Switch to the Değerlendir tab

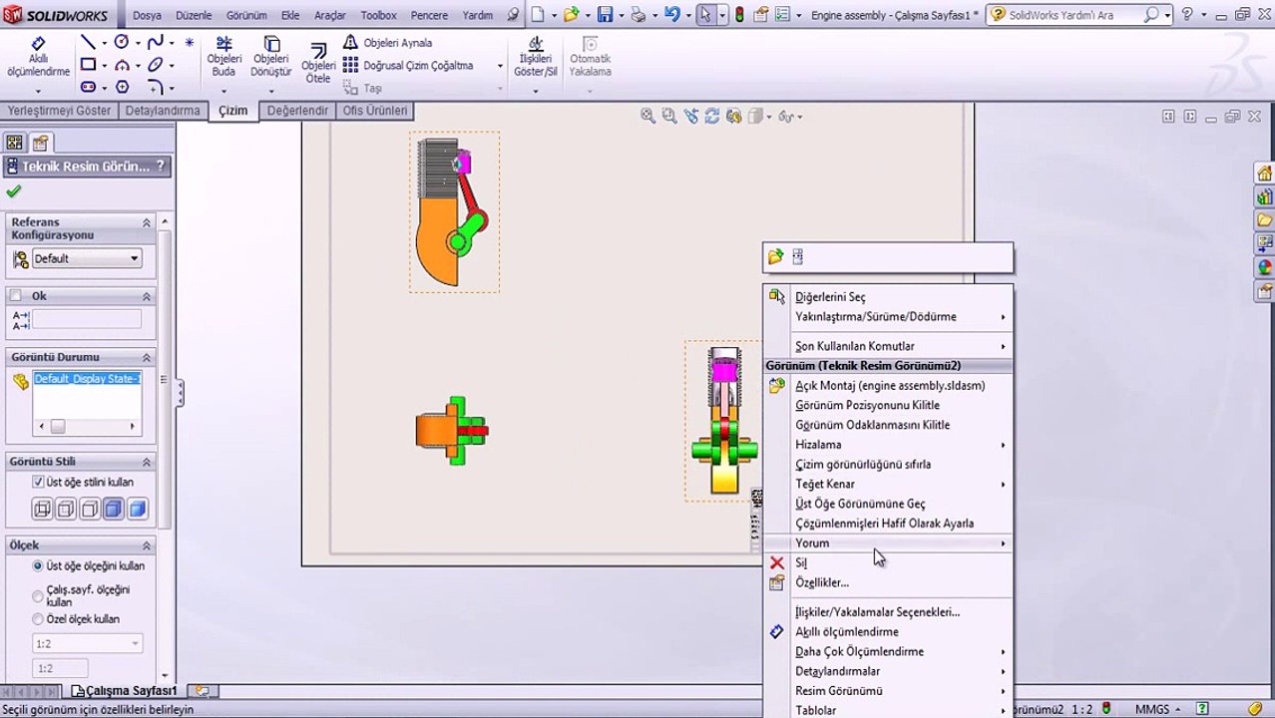point(297,111)
